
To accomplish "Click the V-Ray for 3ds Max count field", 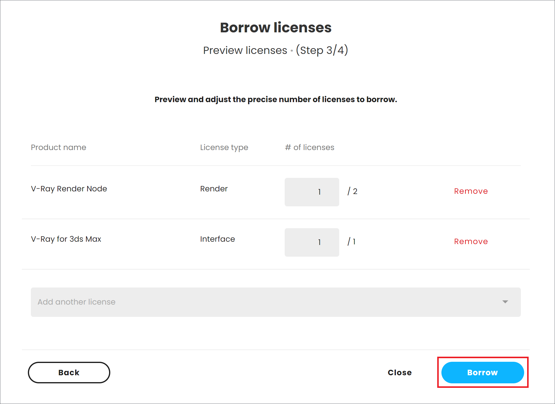I will pos(312,242).
